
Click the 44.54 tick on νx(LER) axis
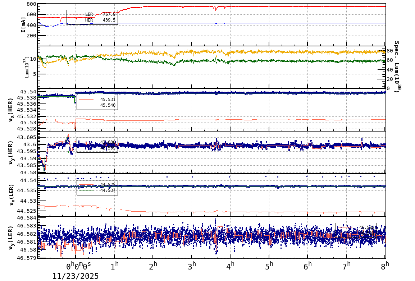28,180
